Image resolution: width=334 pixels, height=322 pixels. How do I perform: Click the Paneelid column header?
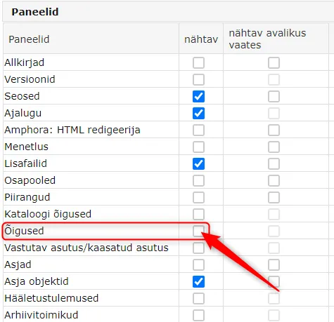(29, 39)
